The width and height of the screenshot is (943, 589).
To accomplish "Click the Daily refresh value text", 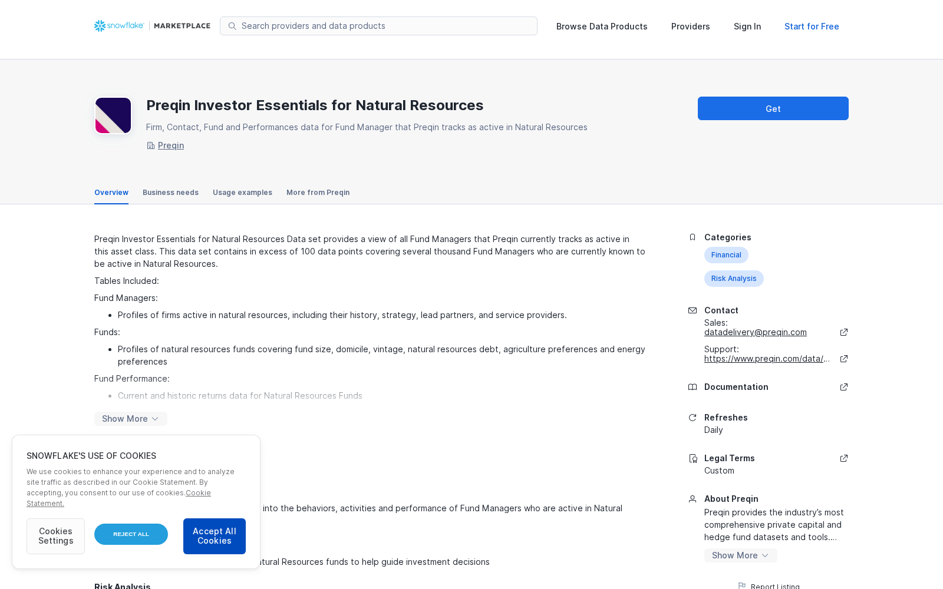I will pyautogui.click(x=713, y=430).
